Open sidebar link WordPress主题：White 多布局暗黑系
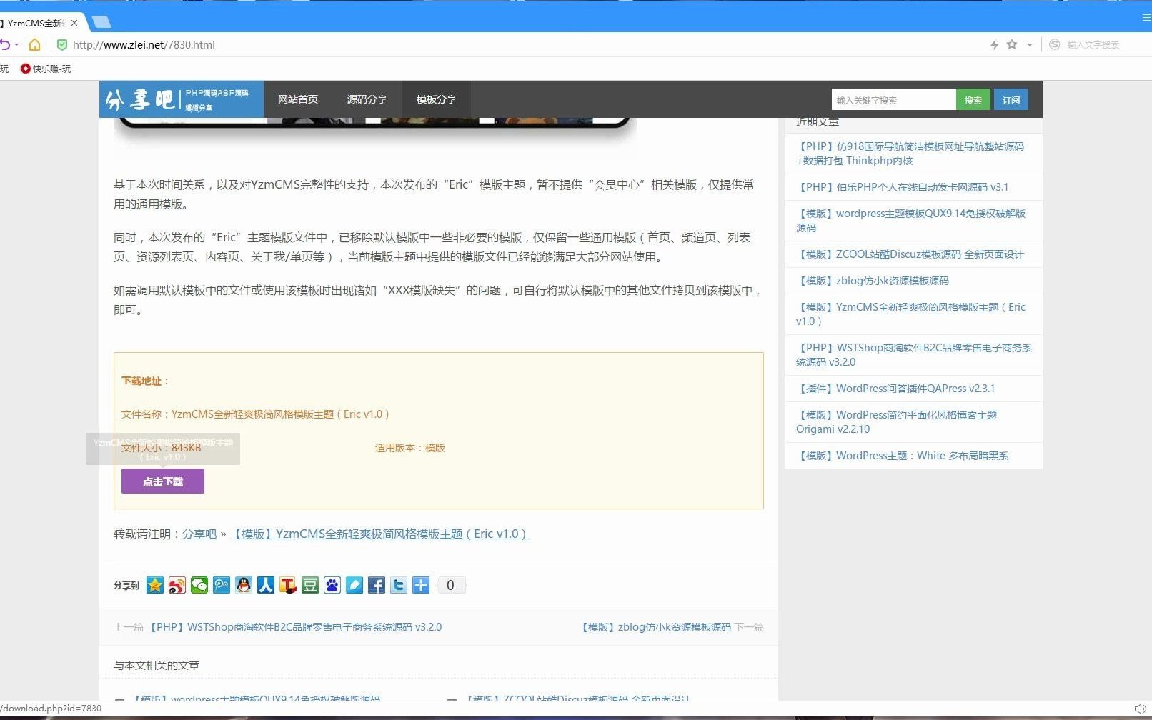Screen dimensions: 1152x720 (x=902, y=456)
